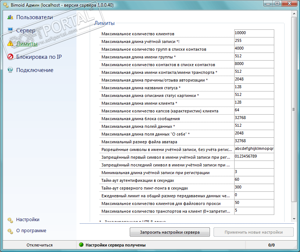Edit client name max length field

[x=254, y=103]
